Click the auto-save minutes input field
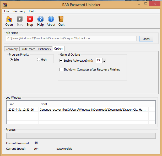This screenshot has width=162, height=156. click(x=99, y=60)
